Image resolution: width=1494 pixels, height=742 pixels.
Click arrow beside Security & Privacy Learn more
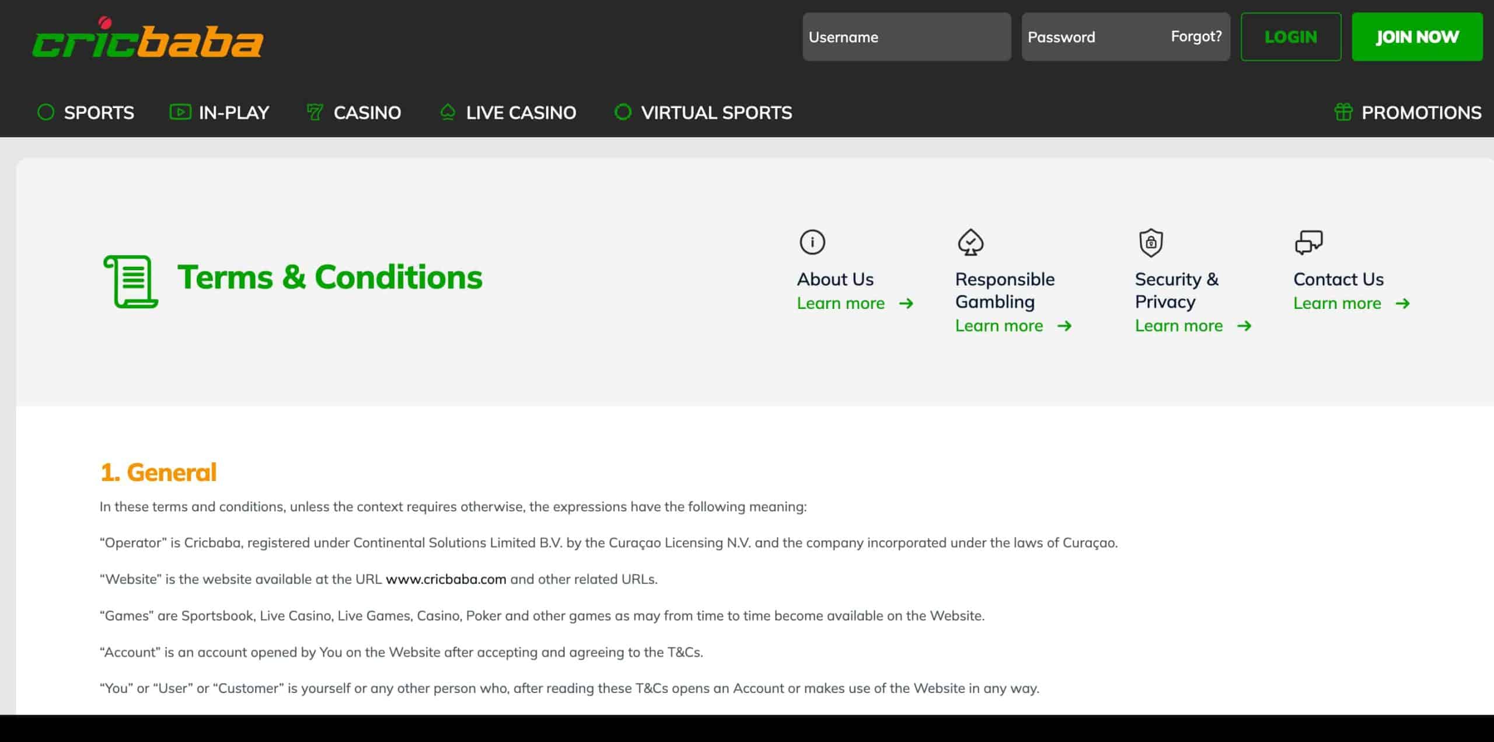click(1244, 326)
